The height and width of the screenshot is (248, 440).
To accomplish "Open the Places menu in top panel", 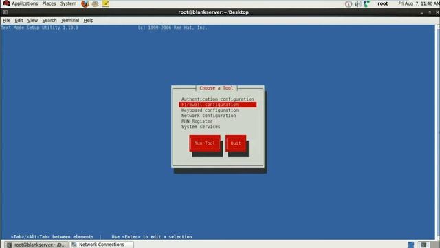I will pos(49,3).
